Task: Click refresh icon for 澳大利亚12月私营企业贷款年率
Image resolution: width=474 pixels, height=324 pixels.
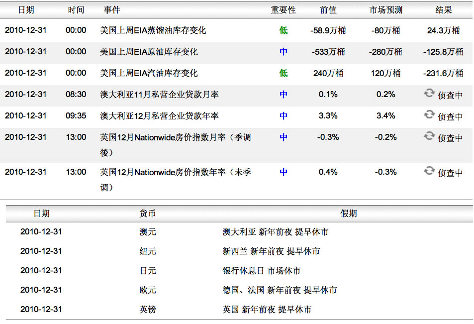Action: (429, 114)
